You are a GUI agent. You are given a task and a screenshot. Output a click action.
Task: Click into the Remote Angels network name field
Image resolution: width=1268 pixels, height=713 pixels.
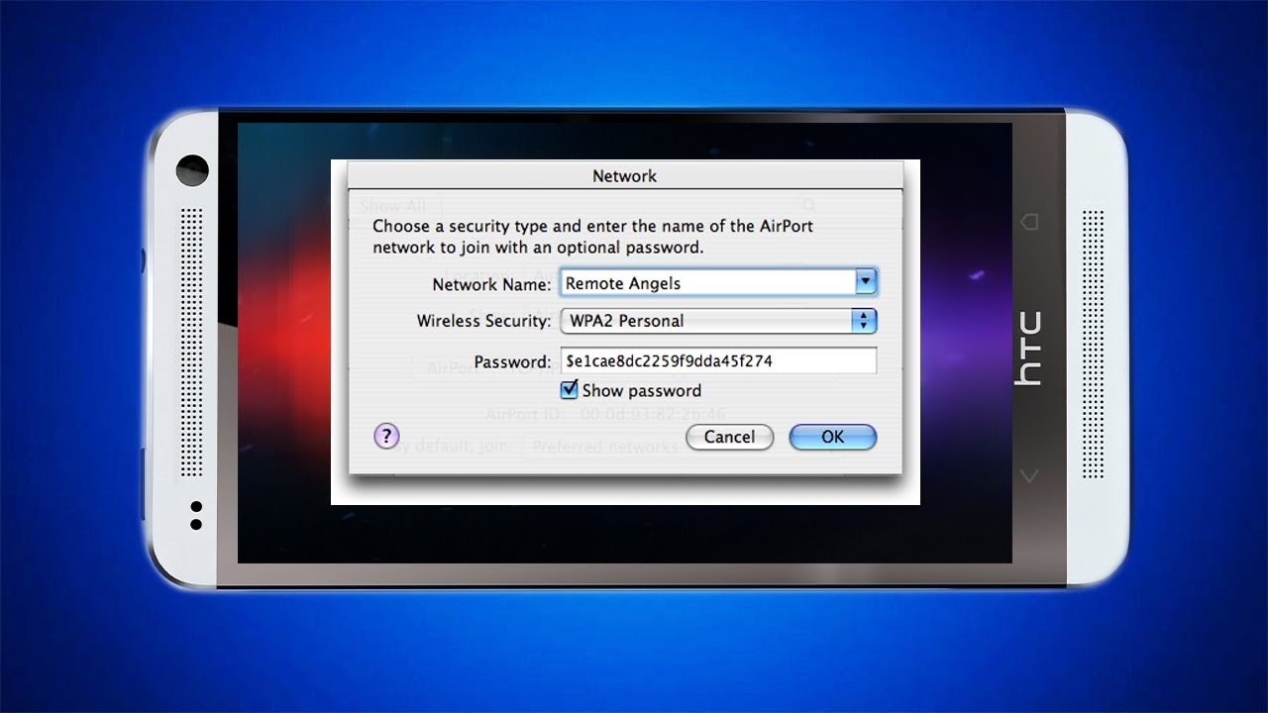(x=707, y=282)
